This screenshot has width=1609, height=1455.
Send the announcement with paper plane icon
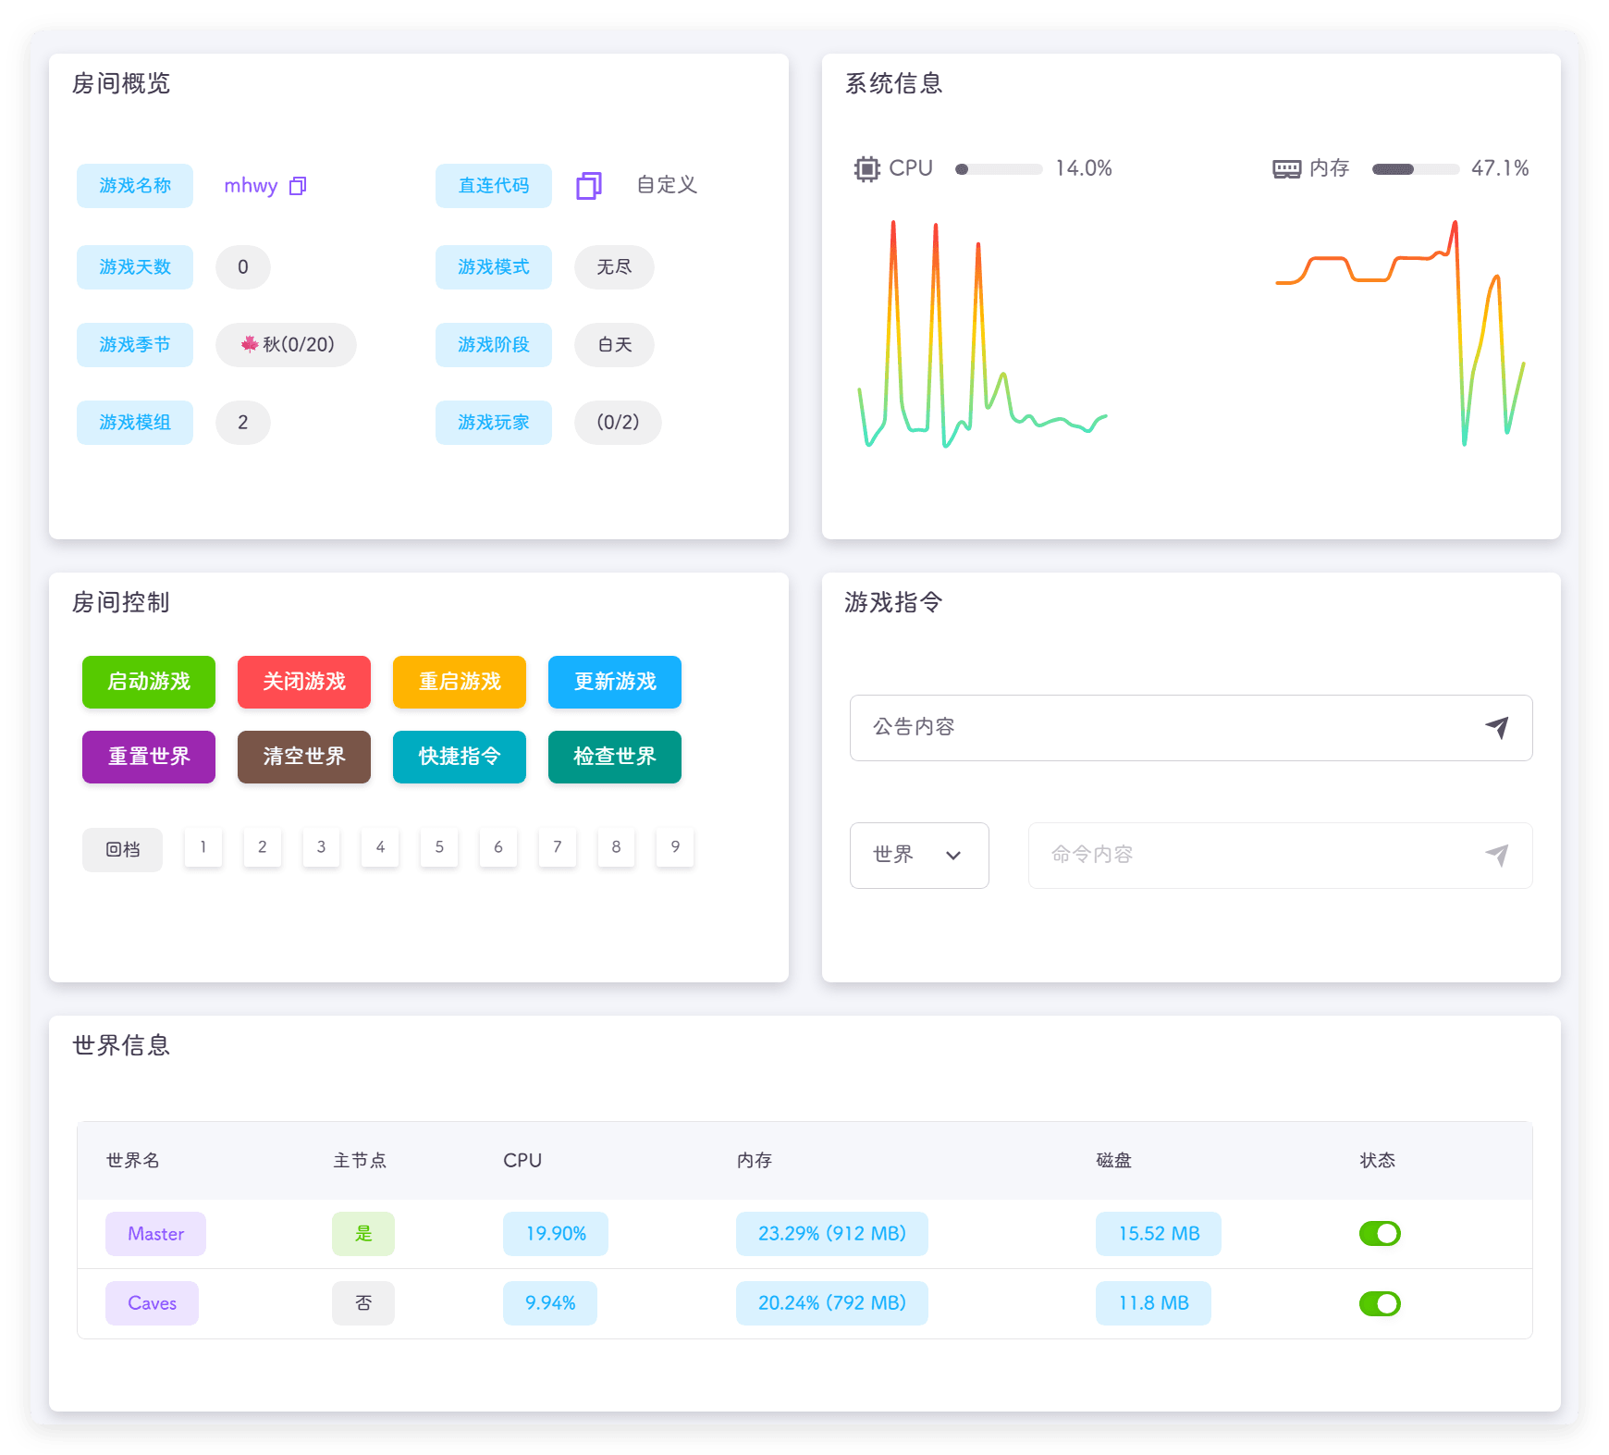tap(1496, 728)
